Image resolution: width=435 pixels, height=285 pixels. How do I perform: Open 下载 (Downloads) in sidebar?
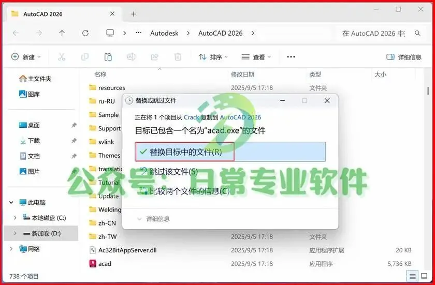(x=29, y=141)
